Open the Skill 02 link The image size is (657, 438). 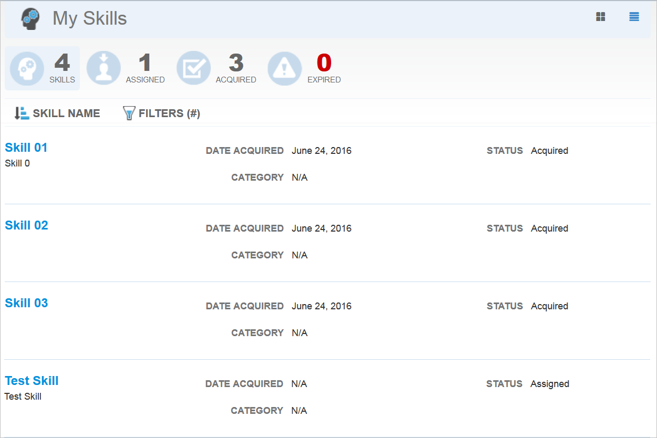coord(26,225)
